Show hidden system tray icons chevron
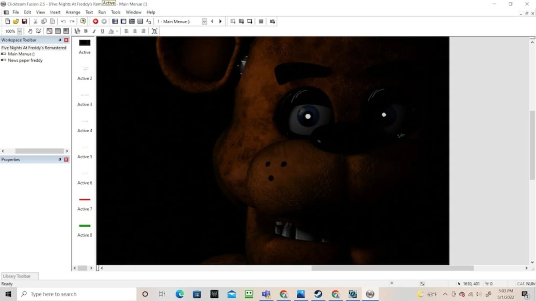The height and width of the screenshot is (301, 536). tap(445, 294)
